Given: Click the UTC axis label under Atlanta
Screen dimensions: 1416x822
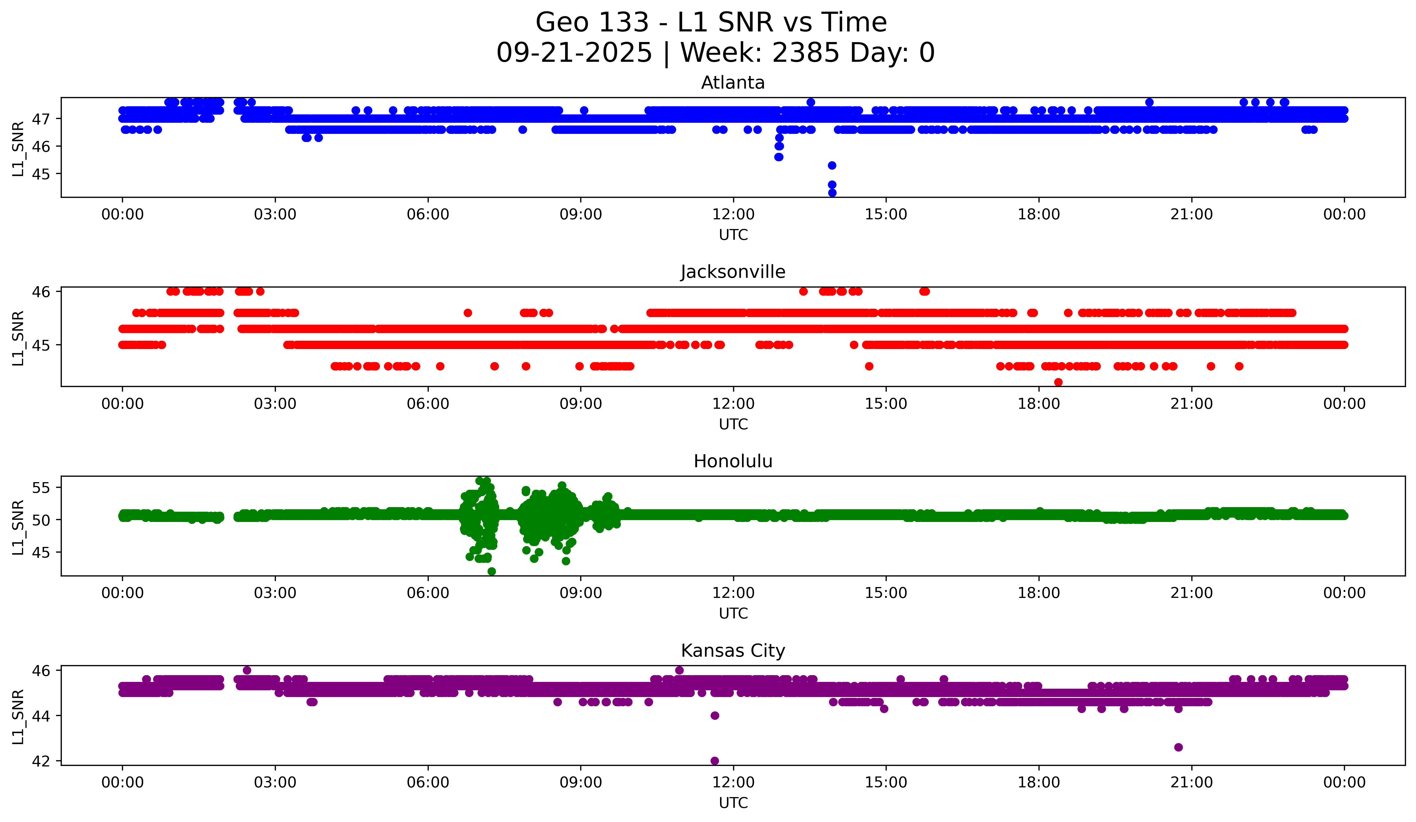Looking at the screenshot, I should pyautogui.click(x=733, y=235).
